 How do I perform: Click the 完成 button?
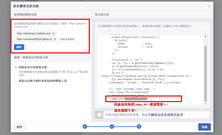pyautogui.click(x=204, y=127)
